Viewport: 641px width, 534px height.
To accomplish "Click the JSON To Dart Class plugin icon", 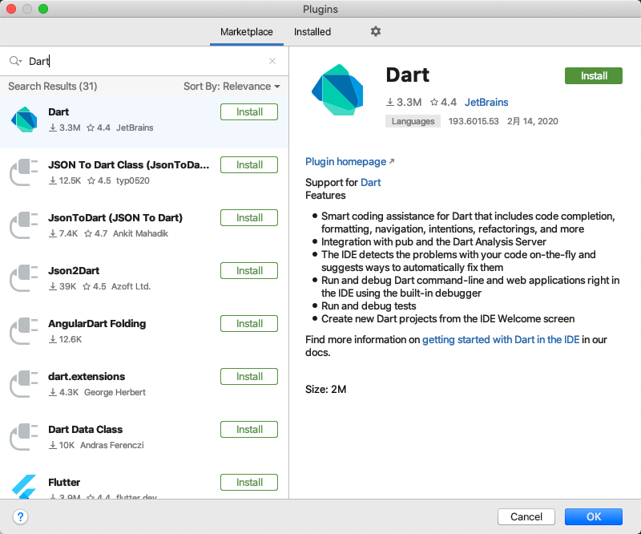I will (24, 172).
